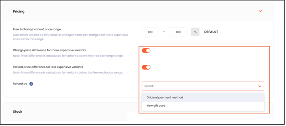Screen dimensions: 286x126
Task: Choose New gift card option
Action: (x=203, y=106)
